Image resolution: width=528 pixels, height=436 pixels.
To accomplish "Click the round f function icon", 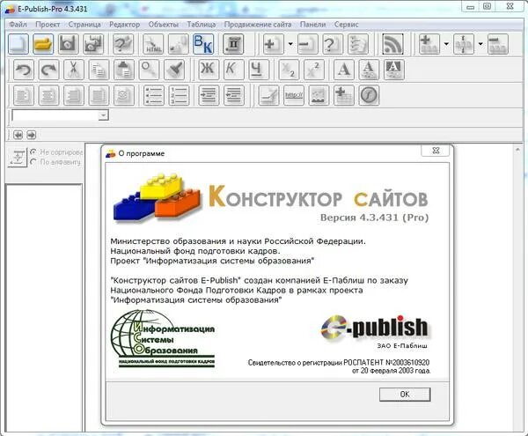I will [369, 95].
